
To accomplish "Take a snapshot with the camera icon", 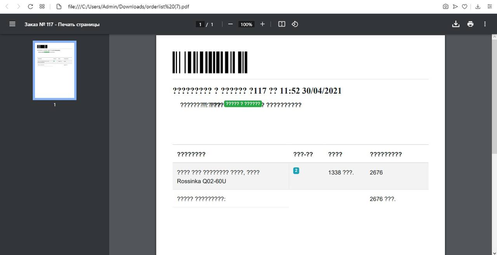I will tap(445, 7).
